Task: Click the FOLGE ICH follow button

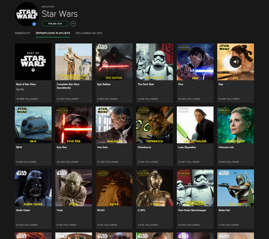Action: coord(55,23)
